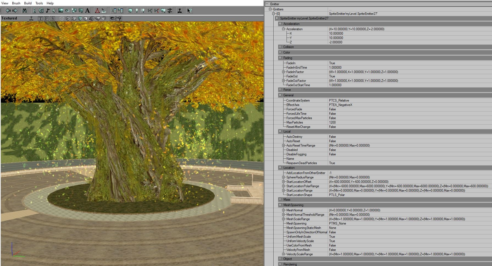Collapse the Fading category
The width and height of the screenshot is (492, 266).
click(280, 58)
